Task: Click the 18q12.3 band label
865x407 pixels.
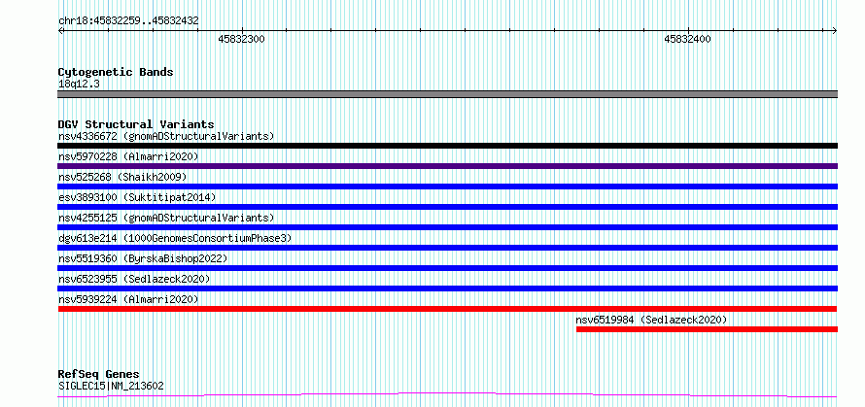Action: tap(79, 85)
